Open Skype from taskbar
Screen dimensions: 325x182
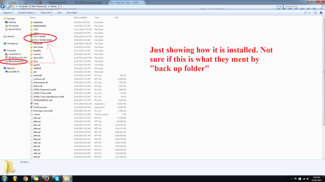coord(57,178)
